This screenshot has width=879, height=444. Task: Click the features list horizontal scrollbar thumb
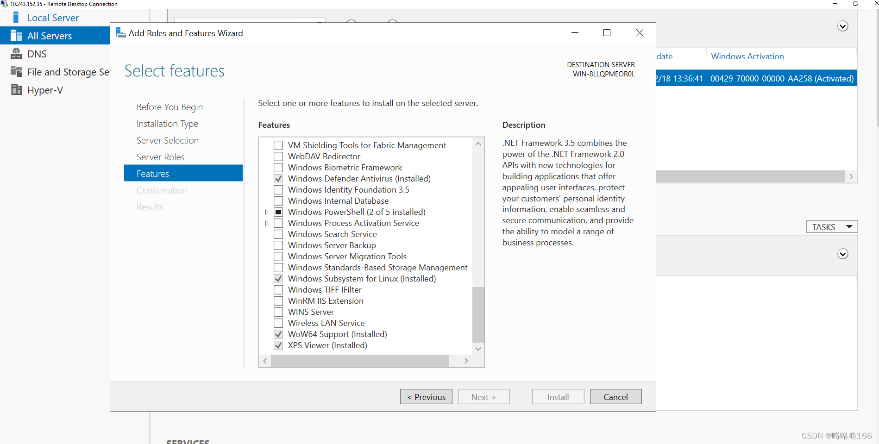360,361
